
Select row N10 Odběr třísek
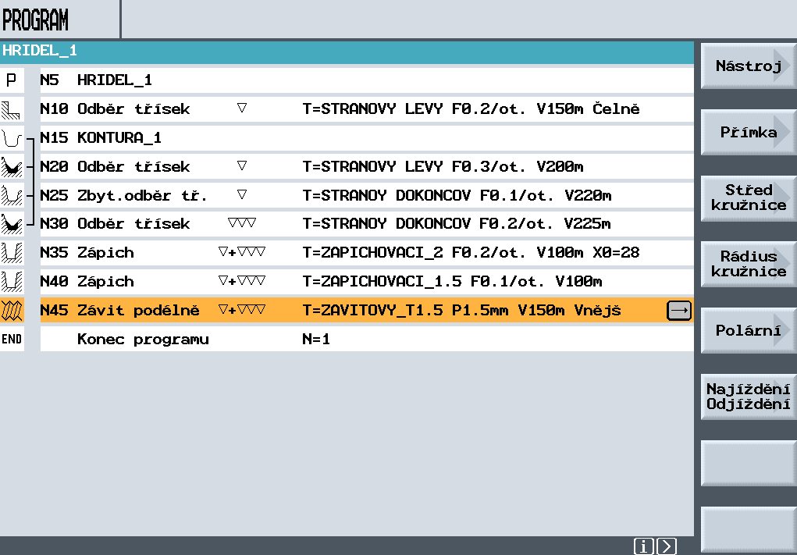point(366,109)
